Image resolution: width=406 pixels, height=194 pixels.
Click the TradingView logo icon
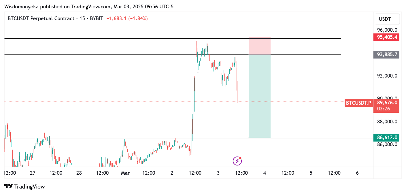(9, 187)
